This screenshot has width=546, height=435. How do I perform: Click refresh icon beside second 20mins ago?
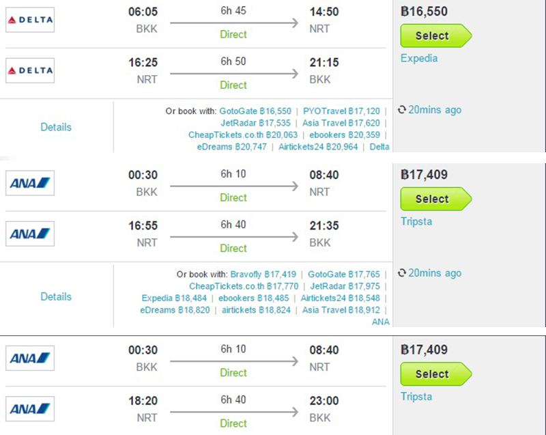point(402,272)
